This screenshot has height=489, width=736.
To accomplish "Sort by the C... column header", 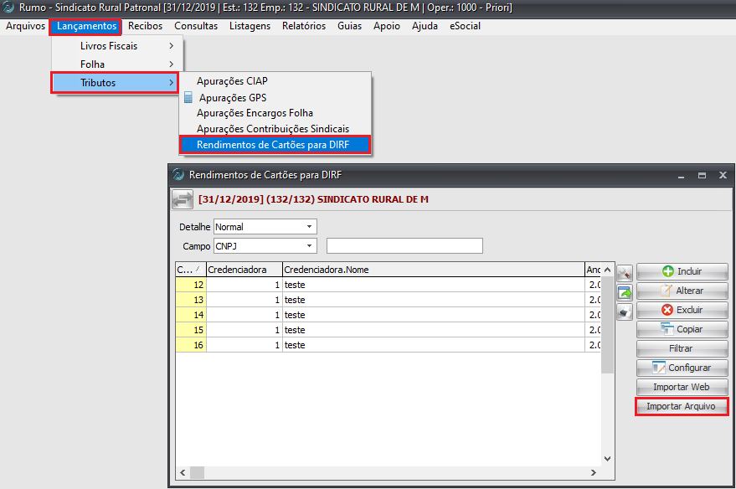I will [x=191, y=270].
